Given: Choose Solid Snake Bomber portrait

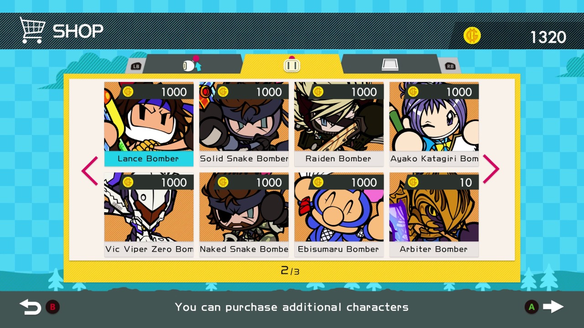Looking at the screenshot, I should coord(244,124).
